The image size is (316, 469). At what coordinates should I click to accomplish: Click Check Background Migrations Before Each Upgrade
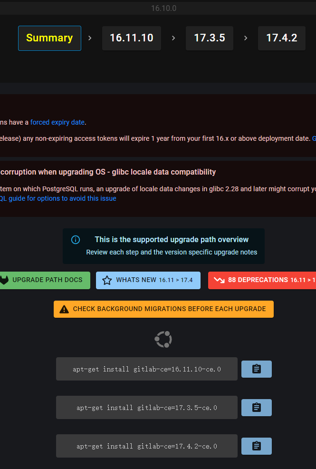163,309
